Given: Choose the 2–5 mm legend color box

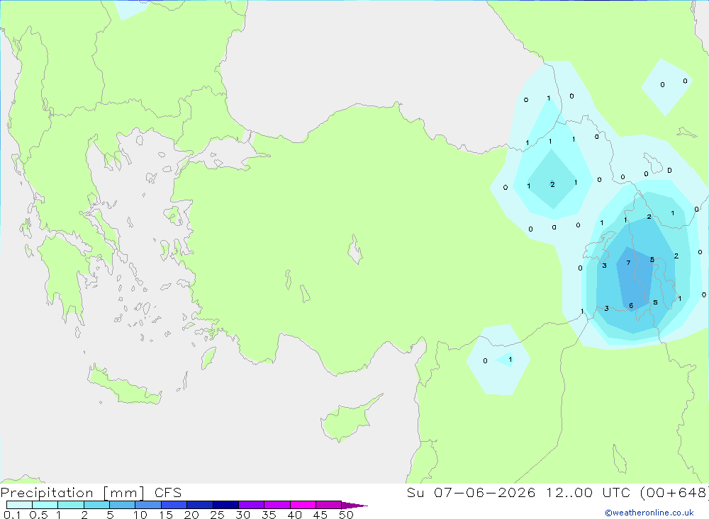Looking at the screenshot, I should (96, 505).
